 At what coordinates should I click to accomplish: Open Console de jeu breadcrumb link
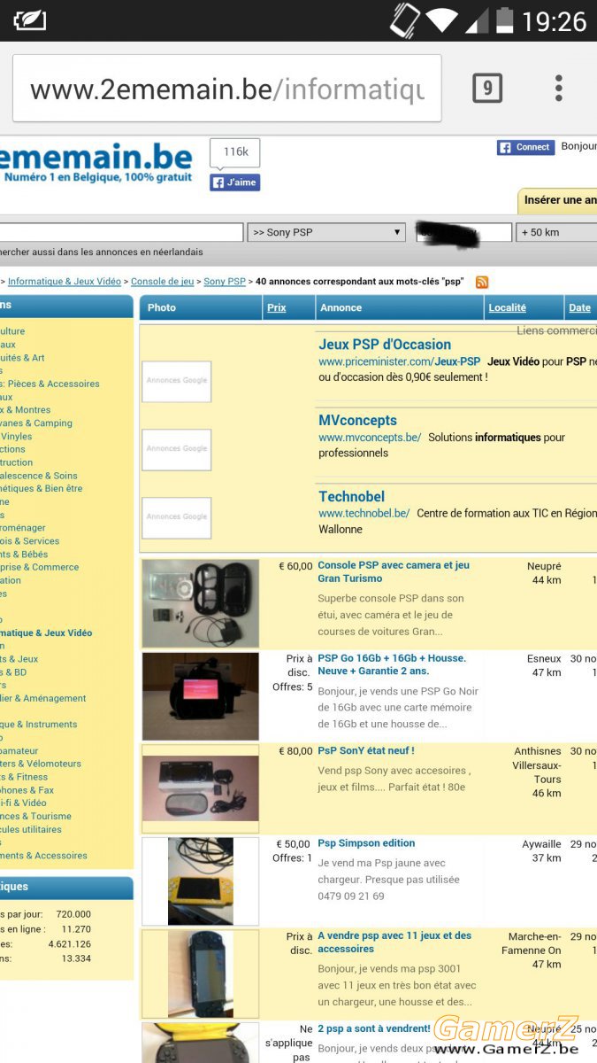[x=162, y=282]
